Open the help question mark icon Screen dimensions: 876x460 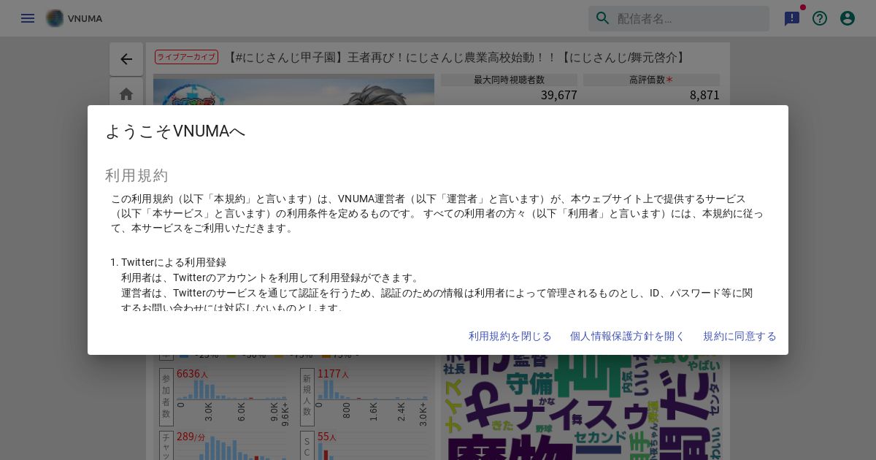(x=820, y=18)
